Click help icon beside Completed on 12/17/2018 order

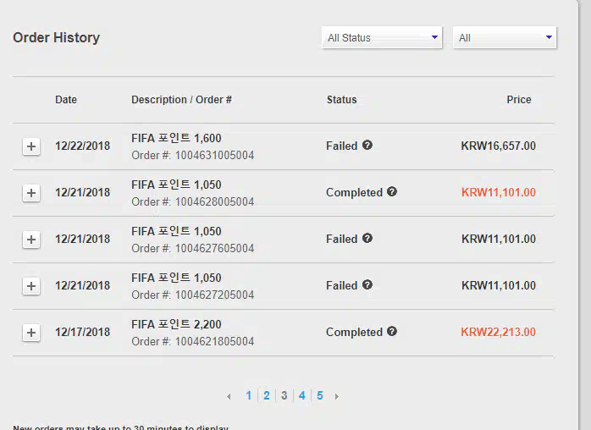click(x=392, y=331)
